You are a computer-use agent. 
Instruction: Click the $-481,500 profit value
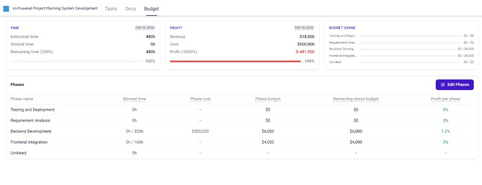(x=305, y=52)
